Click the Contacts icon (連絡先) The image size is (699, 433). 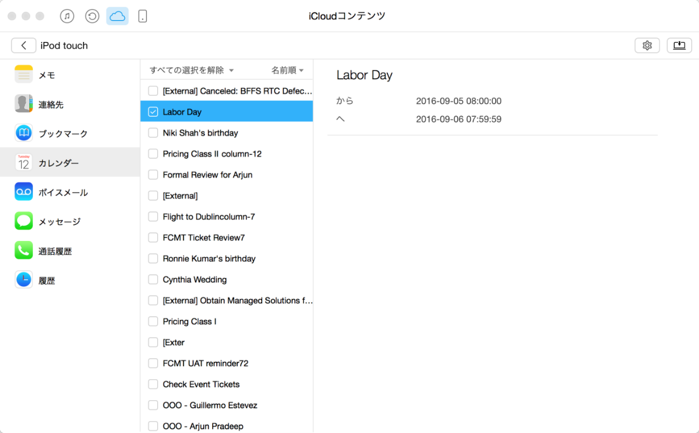coord(24,104)
